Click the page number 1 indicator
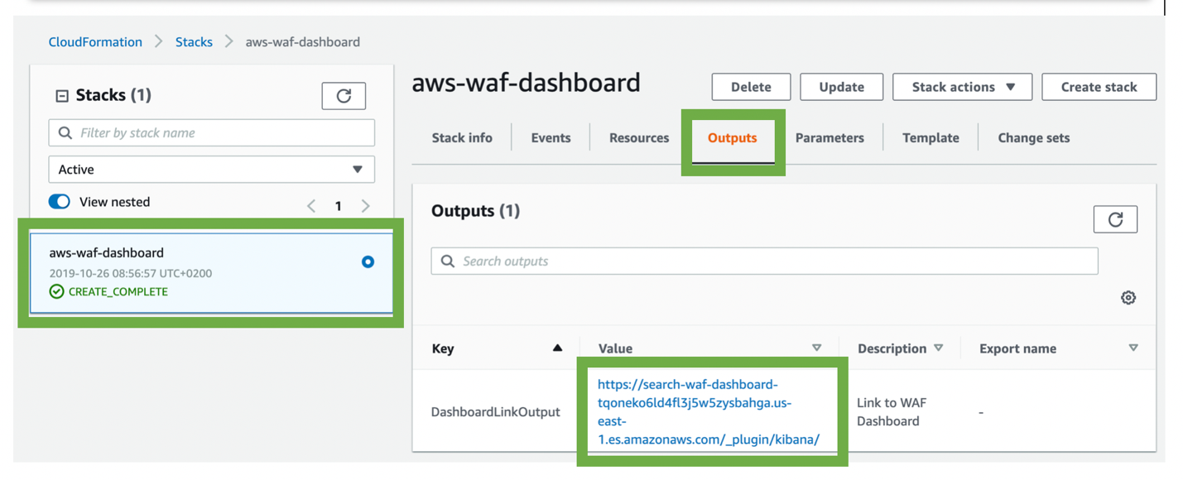 338,206
